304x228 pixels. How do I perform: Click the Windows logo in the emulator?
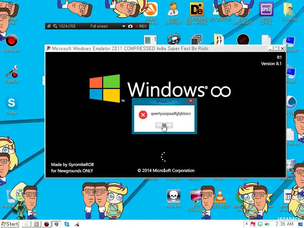(105, 88)
